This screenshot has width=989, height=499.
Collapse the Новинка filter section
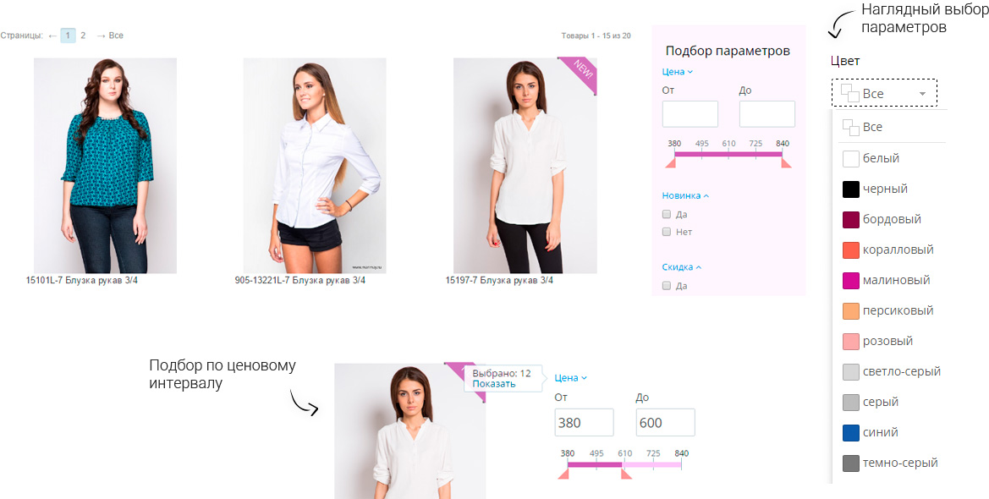click(685, 195)
